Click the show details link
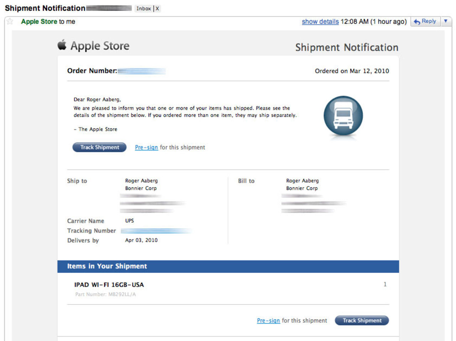 click(320, 22)
